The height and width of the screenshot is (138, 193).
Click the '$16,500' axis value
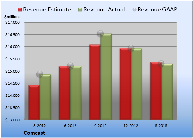12,35
